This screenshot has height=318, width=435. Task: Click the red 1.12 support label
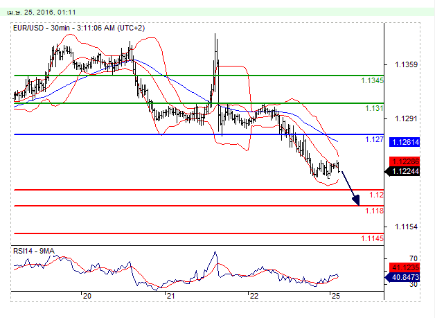[x=376, y=195]
